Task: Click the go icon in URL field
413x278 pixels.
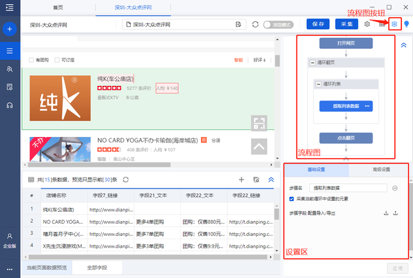Action: [x=238, y=25]
